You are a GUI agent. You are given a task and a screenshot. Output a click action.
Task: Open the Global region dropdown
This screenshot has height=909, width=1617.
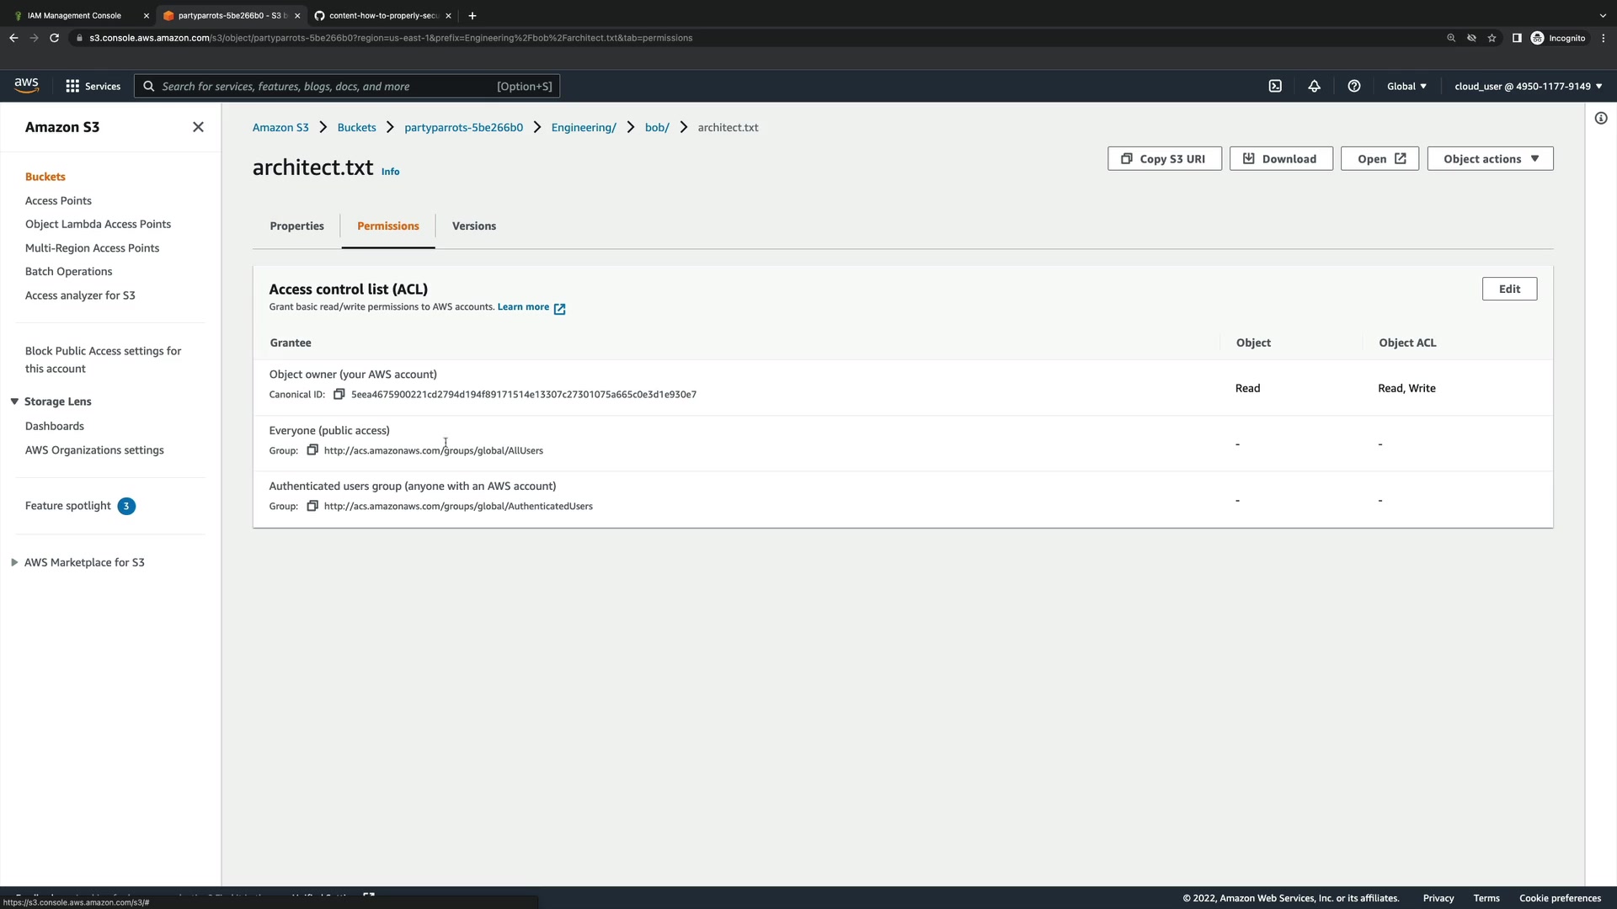(1406, 86)
